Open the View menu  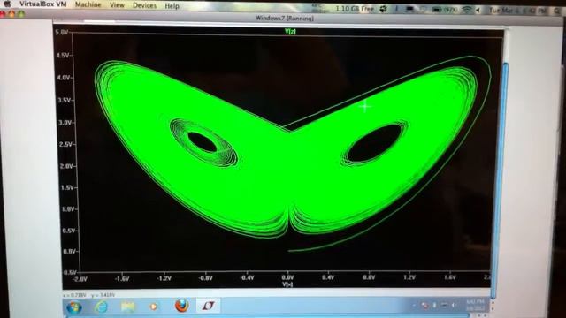pyautogui.click(x=117, y=5)
